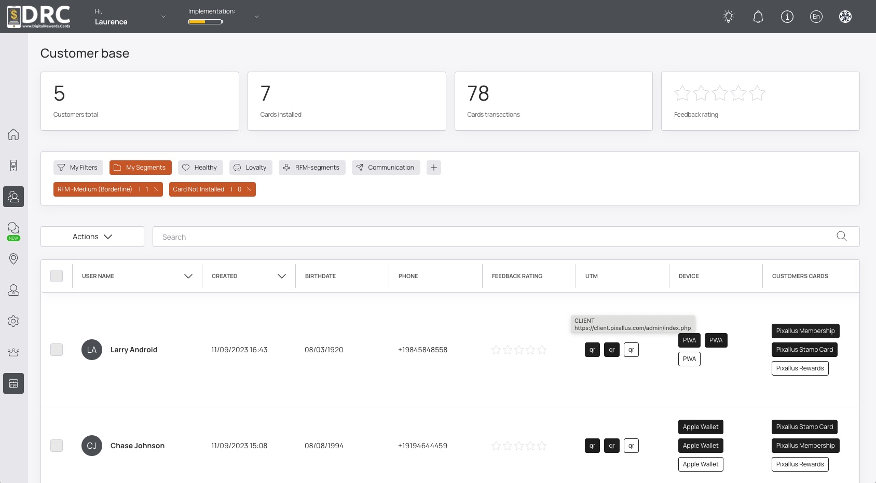Open the Chase Johnson user name
The image size is (876, 483).
[x=138, y=446]
